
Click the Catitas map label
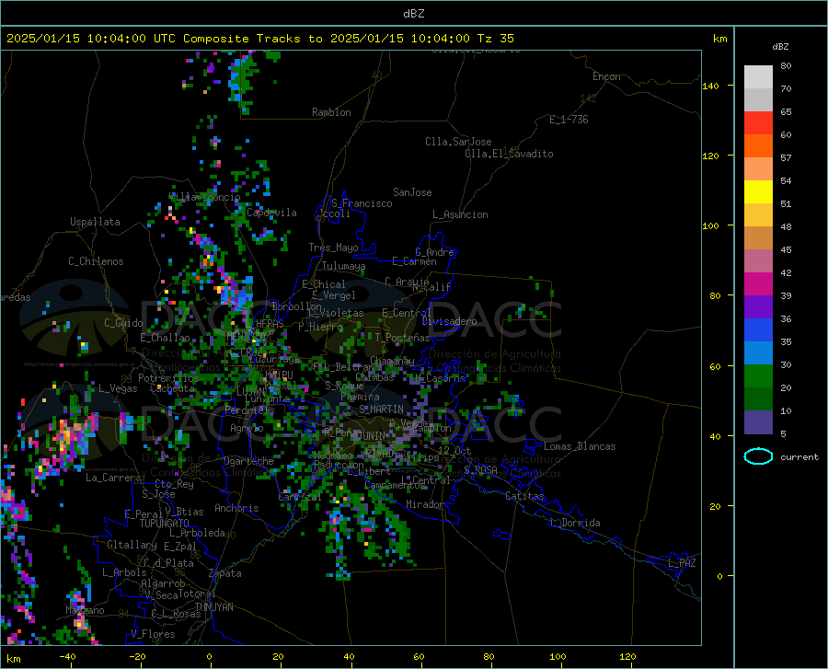pyautogui.click(x=525, y=496)
